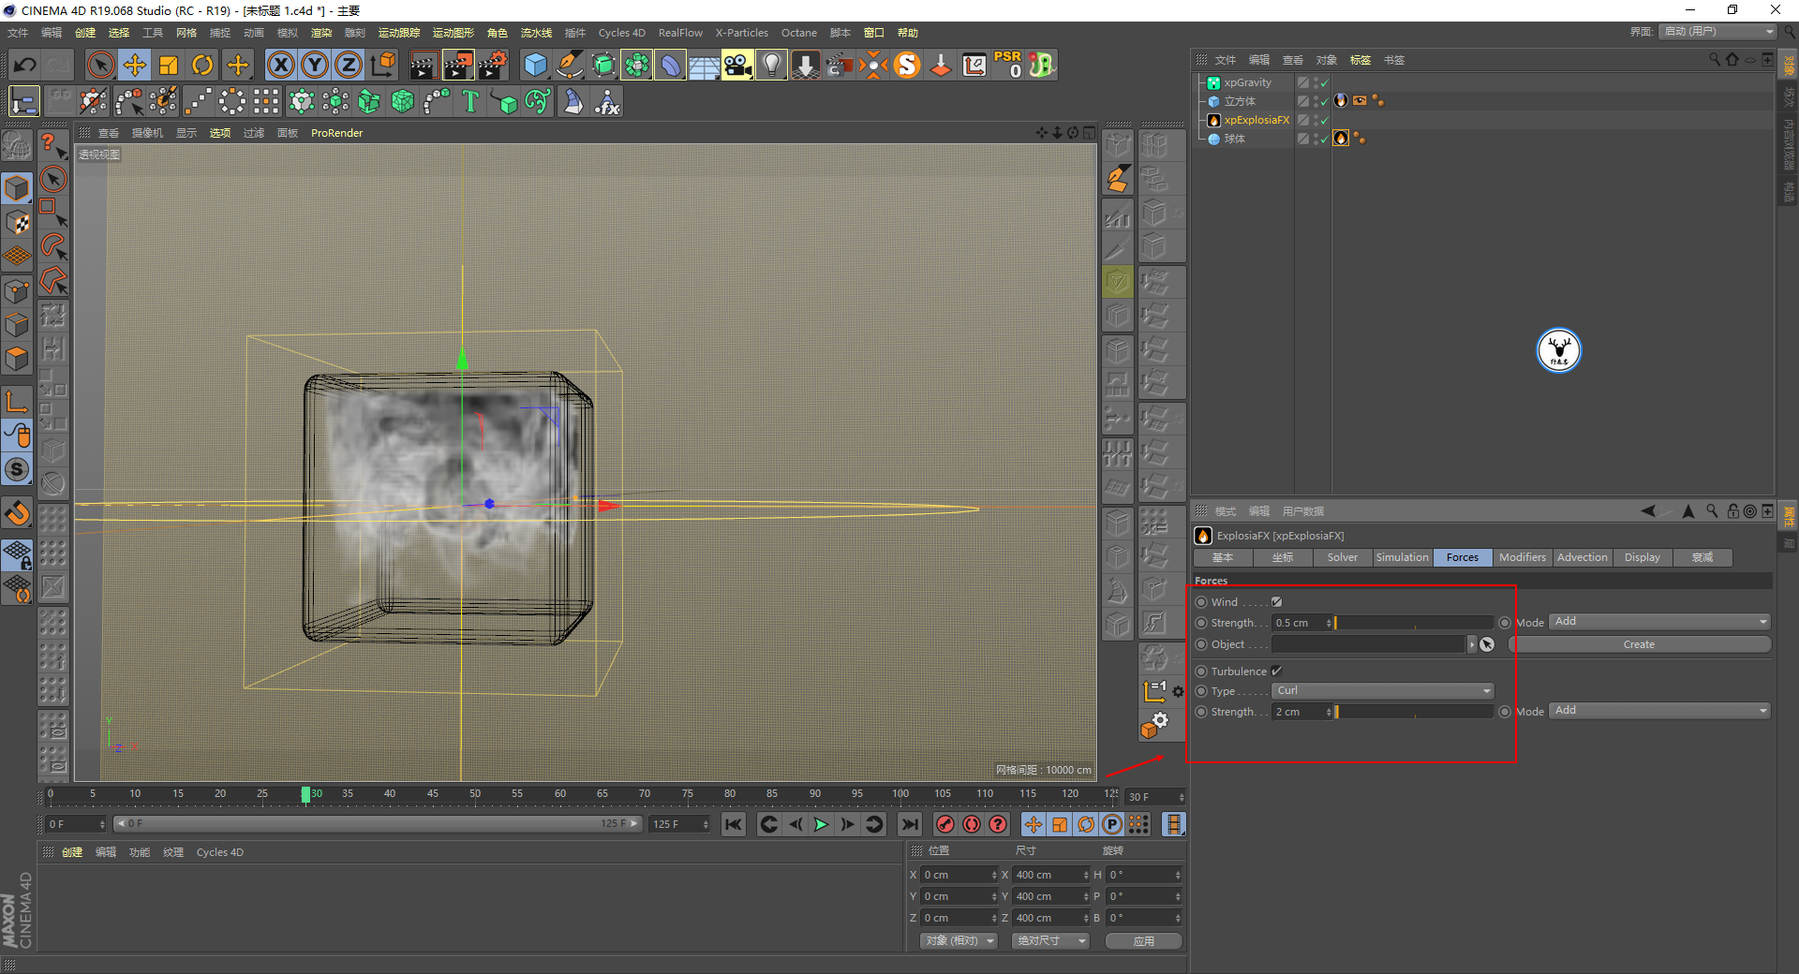Click the viewport solo S icon
Image resolution: width=1799 pixels, height=974 pixels.
18,470
